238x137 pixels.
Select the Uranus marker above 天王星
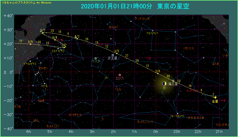pyautogui.click(x=113, y=55)
